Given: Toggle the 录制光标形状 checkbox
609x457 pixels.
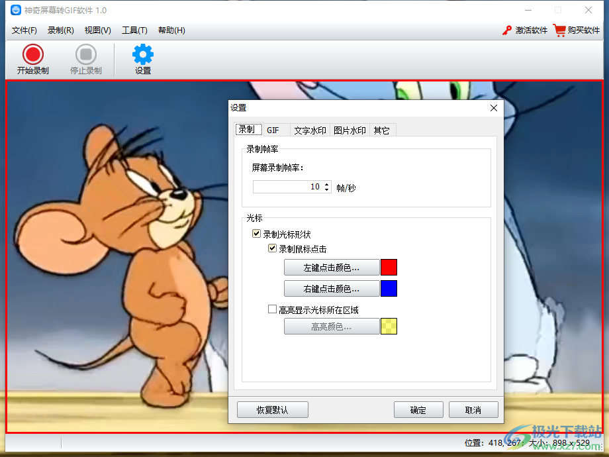Looking at the screenshot, I should pos(256,234).
